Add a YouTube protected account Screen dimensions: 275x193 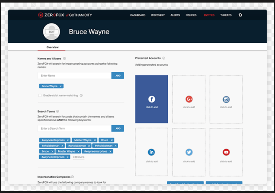click(x=226, y=152)
